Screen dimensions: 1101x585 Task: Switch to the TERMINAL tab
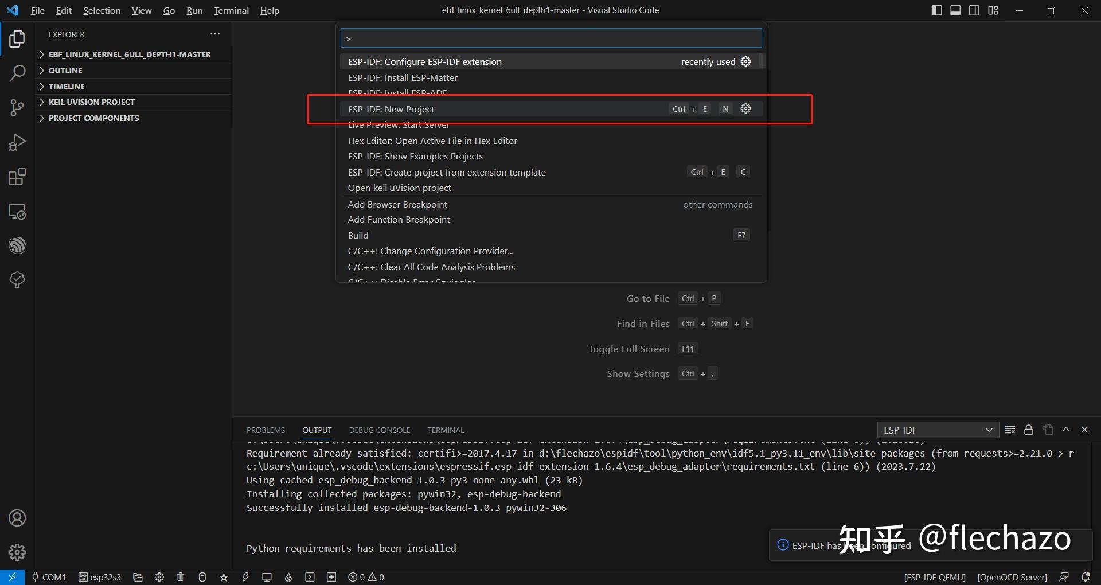coord(446,430)
